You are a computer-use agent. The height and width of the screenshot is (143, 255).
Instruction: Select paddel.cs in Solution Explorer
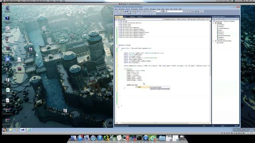pyautogui.click(x=221, y=37)
